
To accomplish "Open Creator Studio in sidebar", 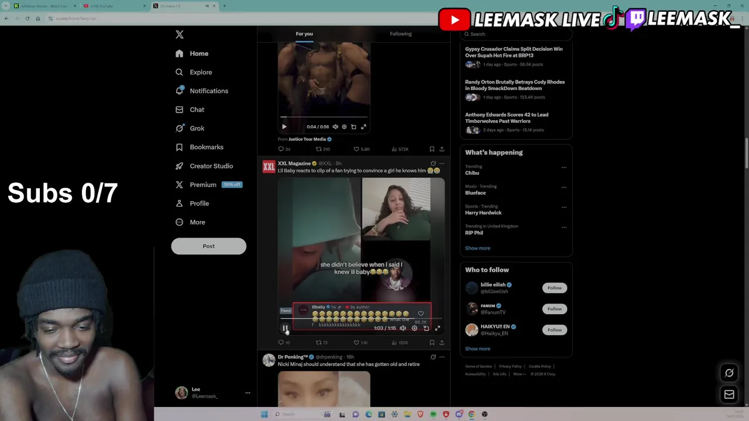I will [205, 165].
